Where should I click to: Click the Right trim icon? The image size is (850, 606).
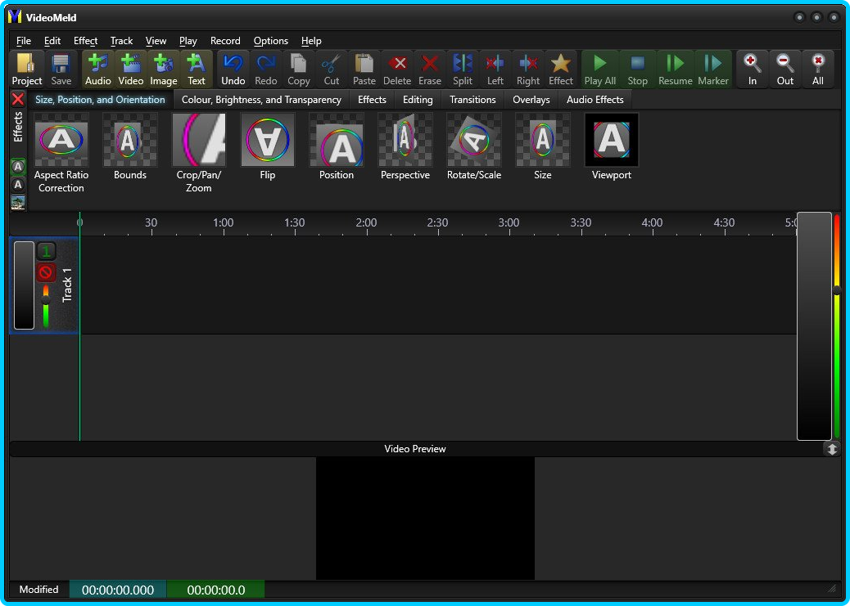point(528,70)
